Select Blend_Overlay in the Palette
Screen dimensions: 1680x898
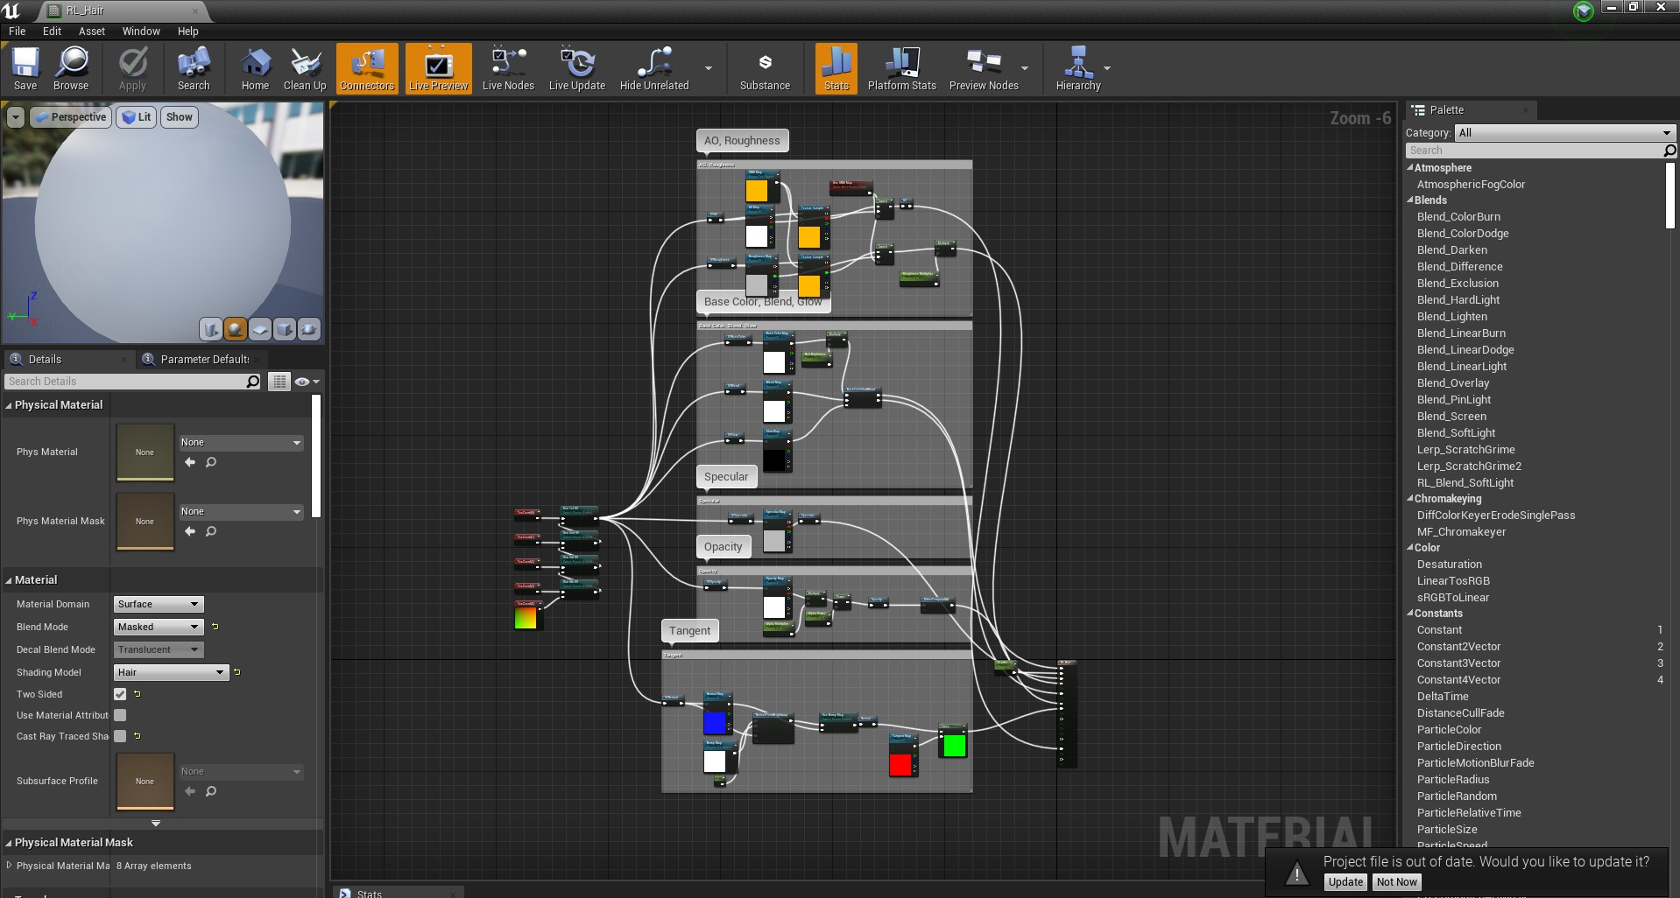click(1453, 383)
